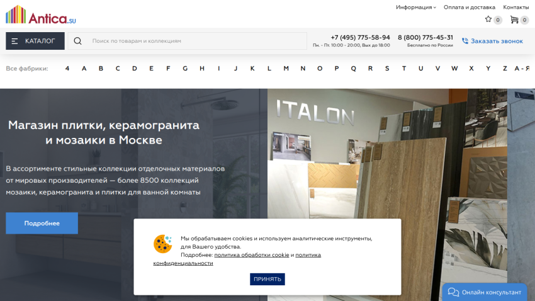
Task: Select letter J in factories list
Action: pyautogui.click(x=235, y=69)
